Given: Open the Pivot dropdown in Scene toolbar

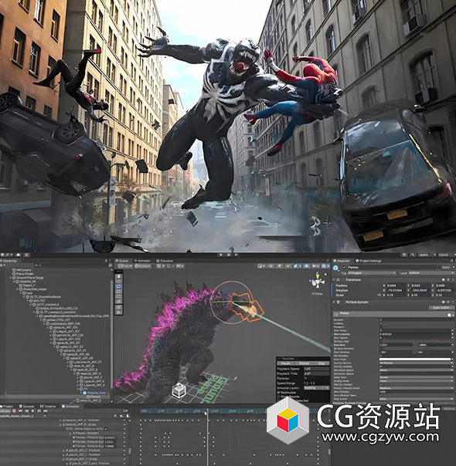Looking at the screenshot, I should (125, 266).
